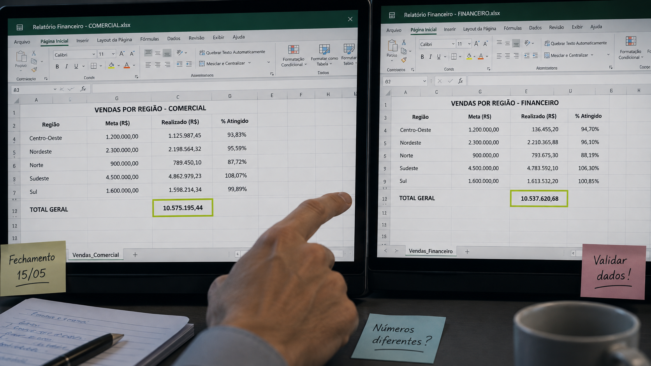Click Cut scissors in the COMERCIAL ribbon

(x=34, y=53)
